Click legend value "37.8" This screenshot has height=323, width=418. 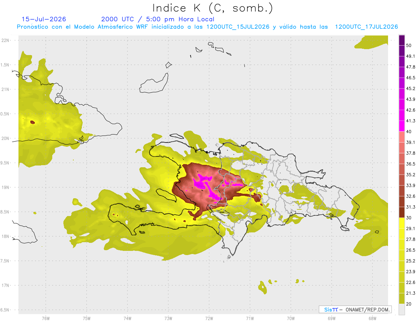tap(411, 153)
